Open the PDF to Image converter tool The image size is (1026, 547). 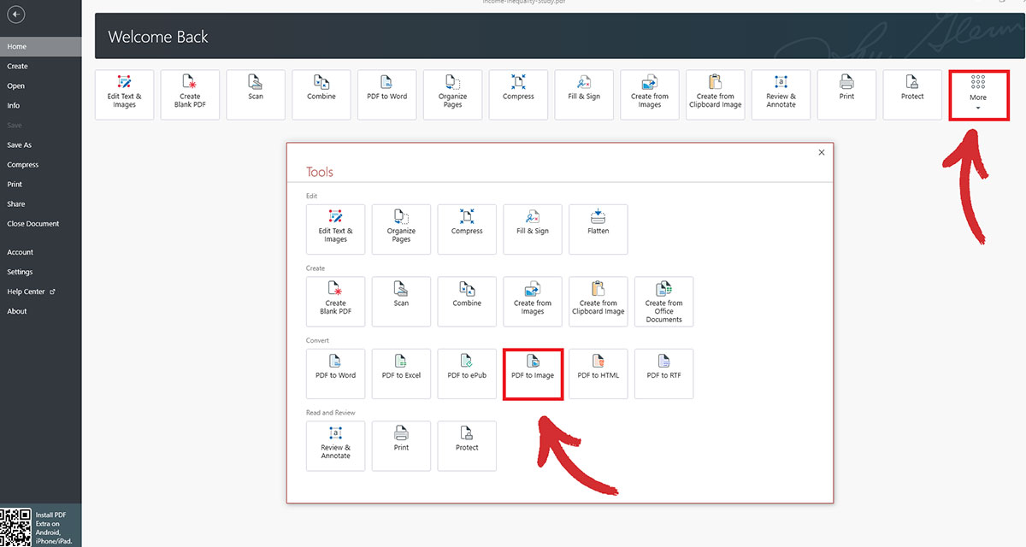(533, 373)
